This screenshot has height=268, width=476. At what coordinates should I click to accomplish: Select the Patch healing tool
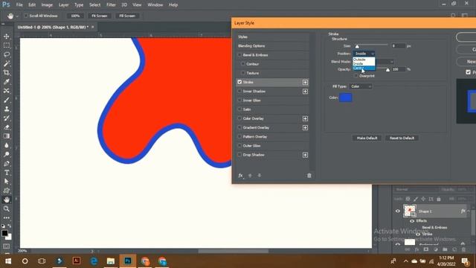tap(7, 91)
